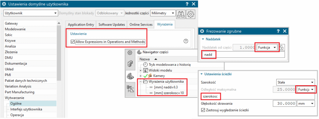Click help icon in Frezowanie zgrubne title bar
This screenshot has width=319, height=119.
pos(278,31)
